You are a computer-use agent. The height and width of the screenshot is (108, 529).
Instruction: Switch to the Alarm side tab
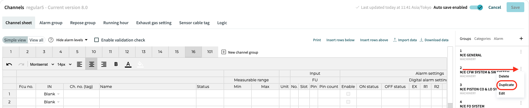click(499, 39)
